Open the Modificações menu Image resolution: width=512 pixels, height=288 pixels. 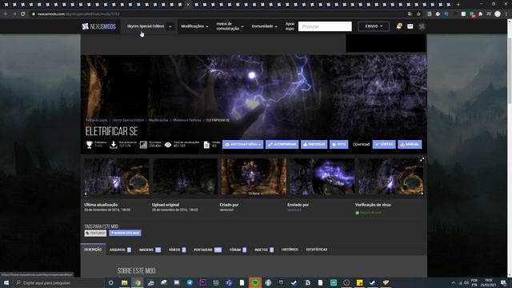click(194, 26)
